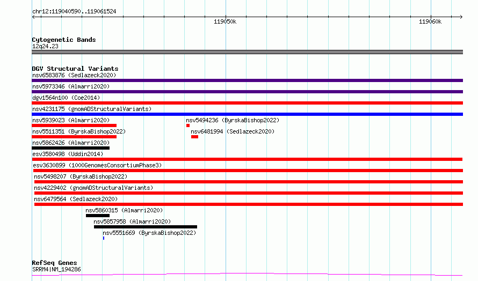Open the nsv6481994 (Sedlazeck2020) label
The height and width of the screenshot is (281, 478).
pyautogui.click(x=233, y=131)
